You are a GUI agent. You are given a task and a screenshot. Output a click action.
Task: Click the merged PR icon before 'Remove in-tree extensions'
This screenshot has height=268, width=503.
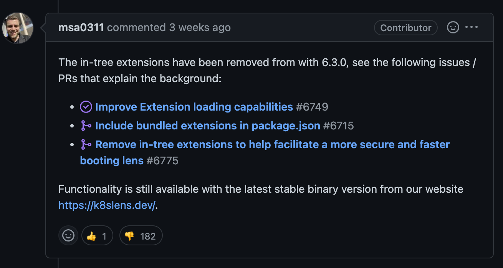(x=86, y=144)
